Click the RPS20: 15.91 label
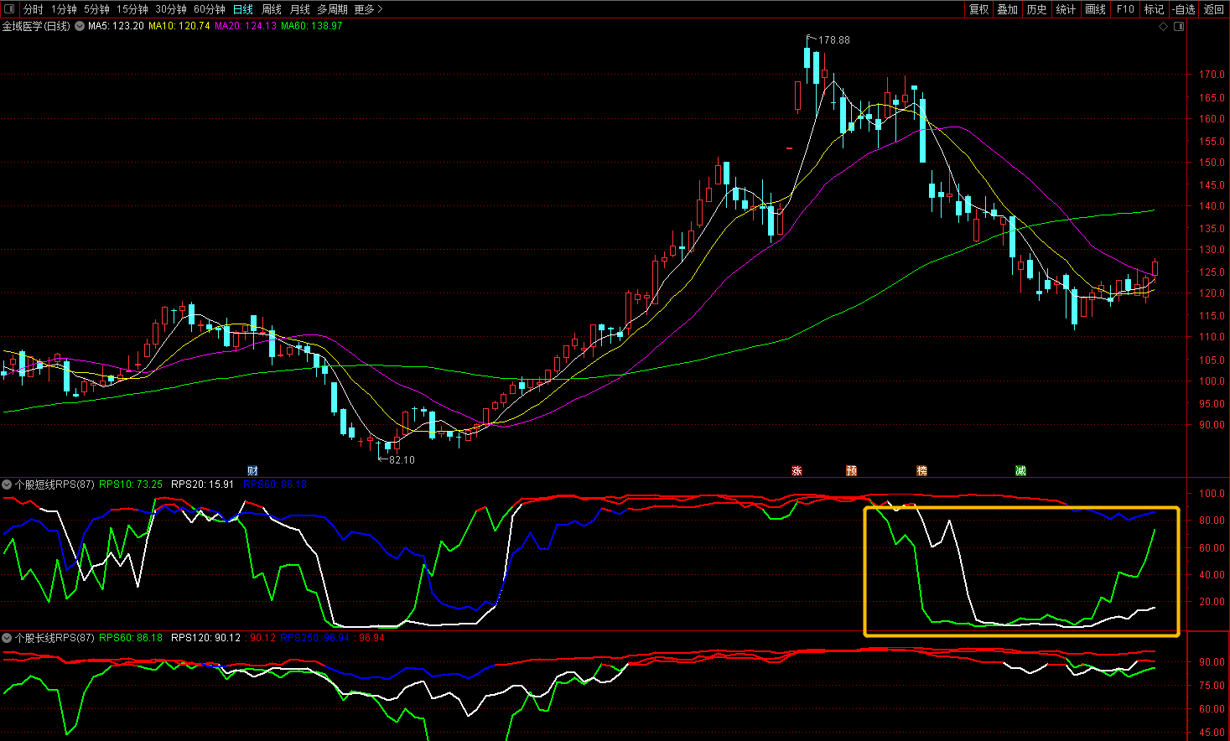1230x741 pixels. (203, 484)
